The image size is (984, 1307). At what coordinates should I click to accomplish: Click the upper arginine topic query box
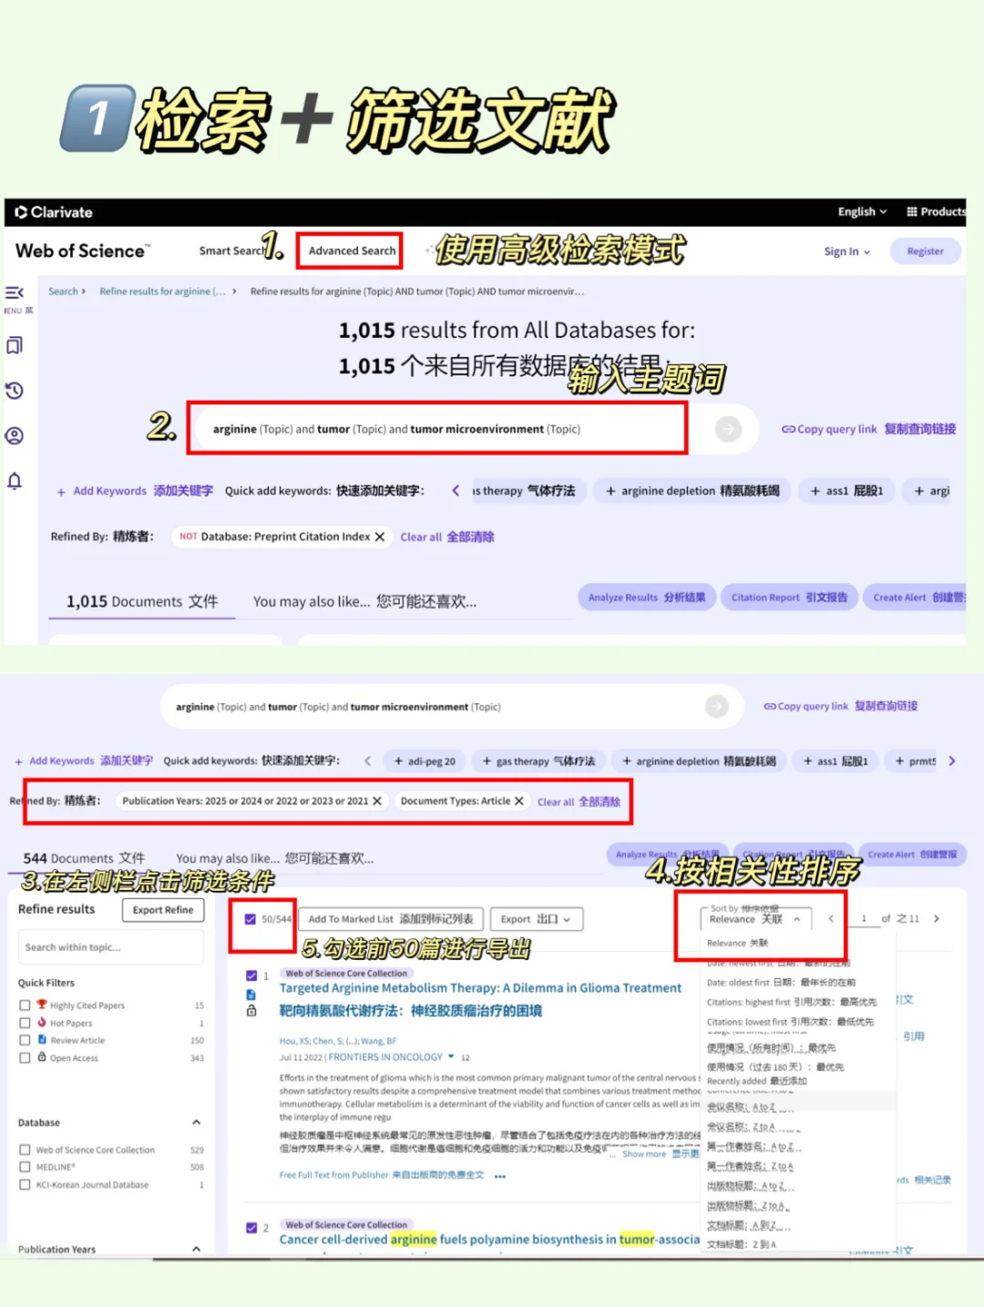tap(478, 429)
